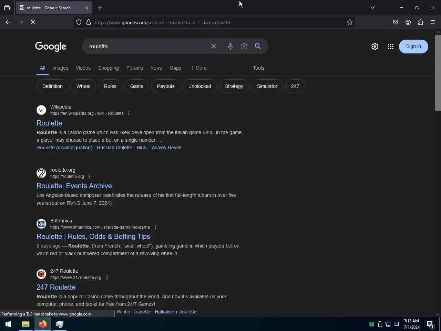Switch to the Shopping tab
This screenshot has height=331, width=441.
click(108, 68)
